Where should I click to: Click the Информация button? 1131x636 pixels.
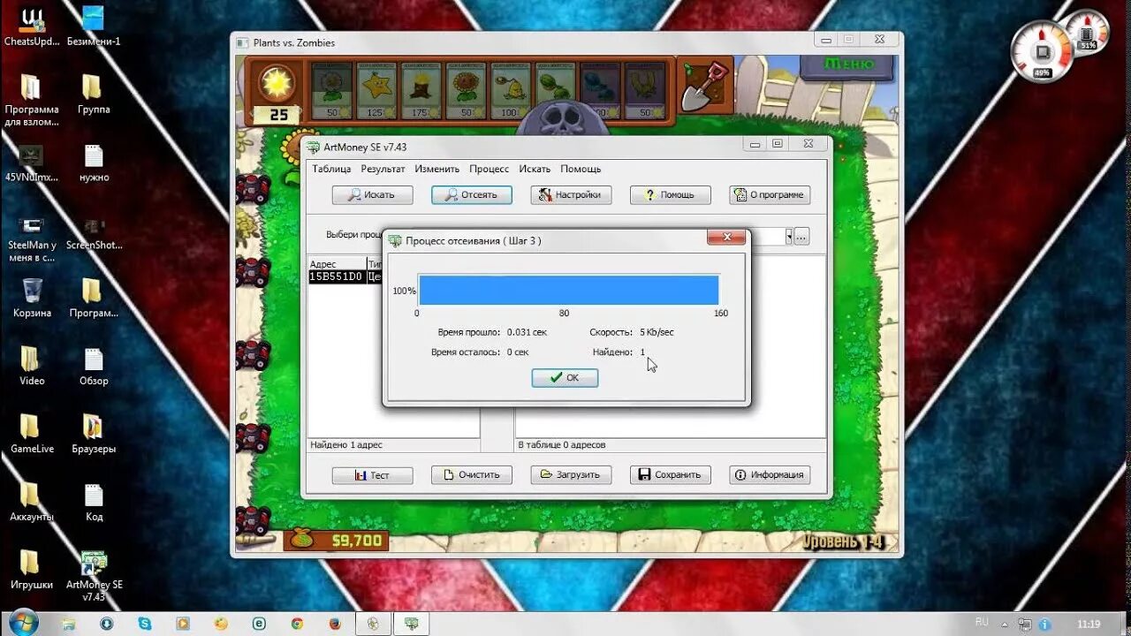click(x=770, y=474)
